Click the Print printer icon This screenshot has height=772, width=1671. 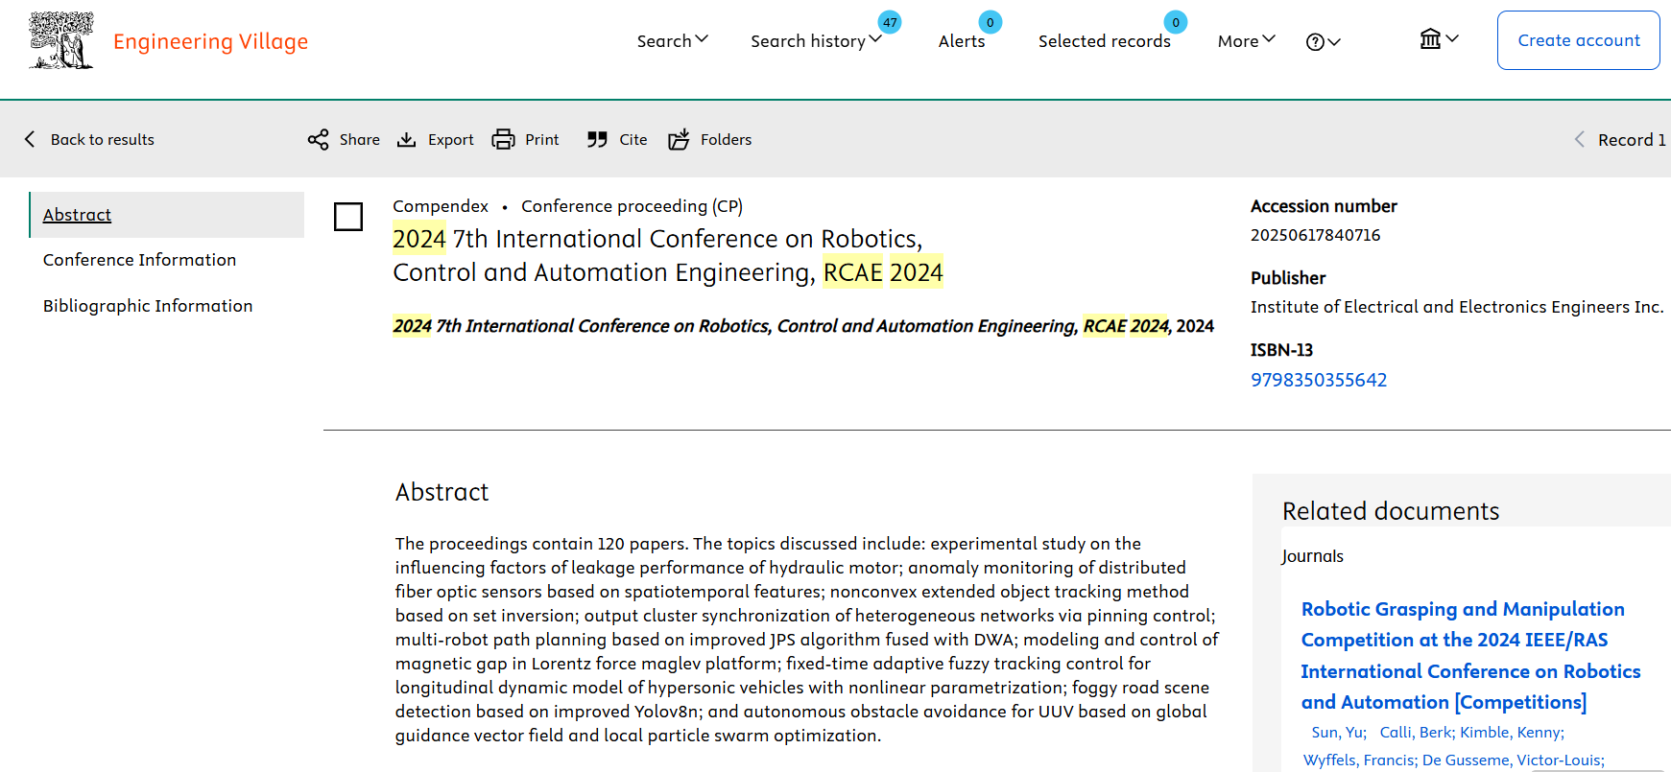503,140
